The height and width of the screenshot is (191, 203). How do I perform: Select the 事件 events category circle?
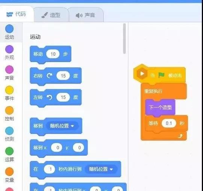click(9, 90)
